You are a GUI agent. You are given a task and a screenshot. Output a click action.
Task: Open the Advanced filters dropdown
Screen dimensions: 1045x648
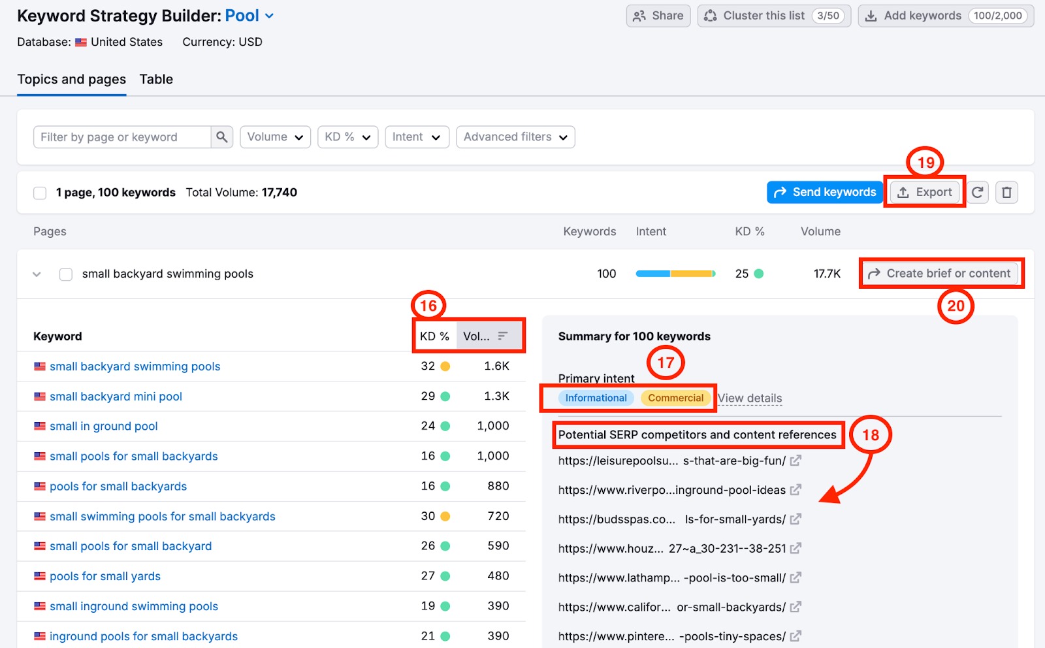click(515, 137)
